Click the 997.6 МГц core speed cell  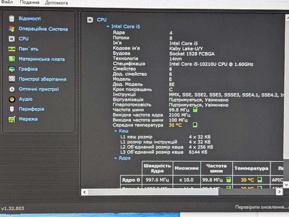coord(157,180)
